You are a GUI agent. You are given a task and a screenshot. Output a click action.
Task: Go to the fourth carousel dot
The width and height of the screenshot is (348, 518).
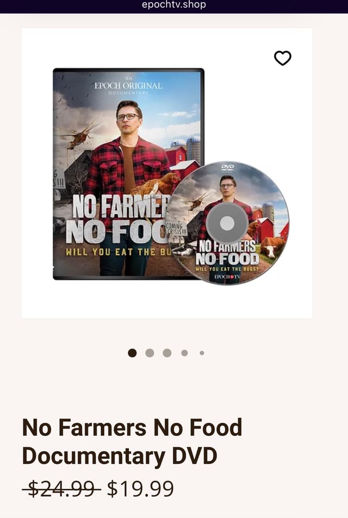[x=184, y=353]
